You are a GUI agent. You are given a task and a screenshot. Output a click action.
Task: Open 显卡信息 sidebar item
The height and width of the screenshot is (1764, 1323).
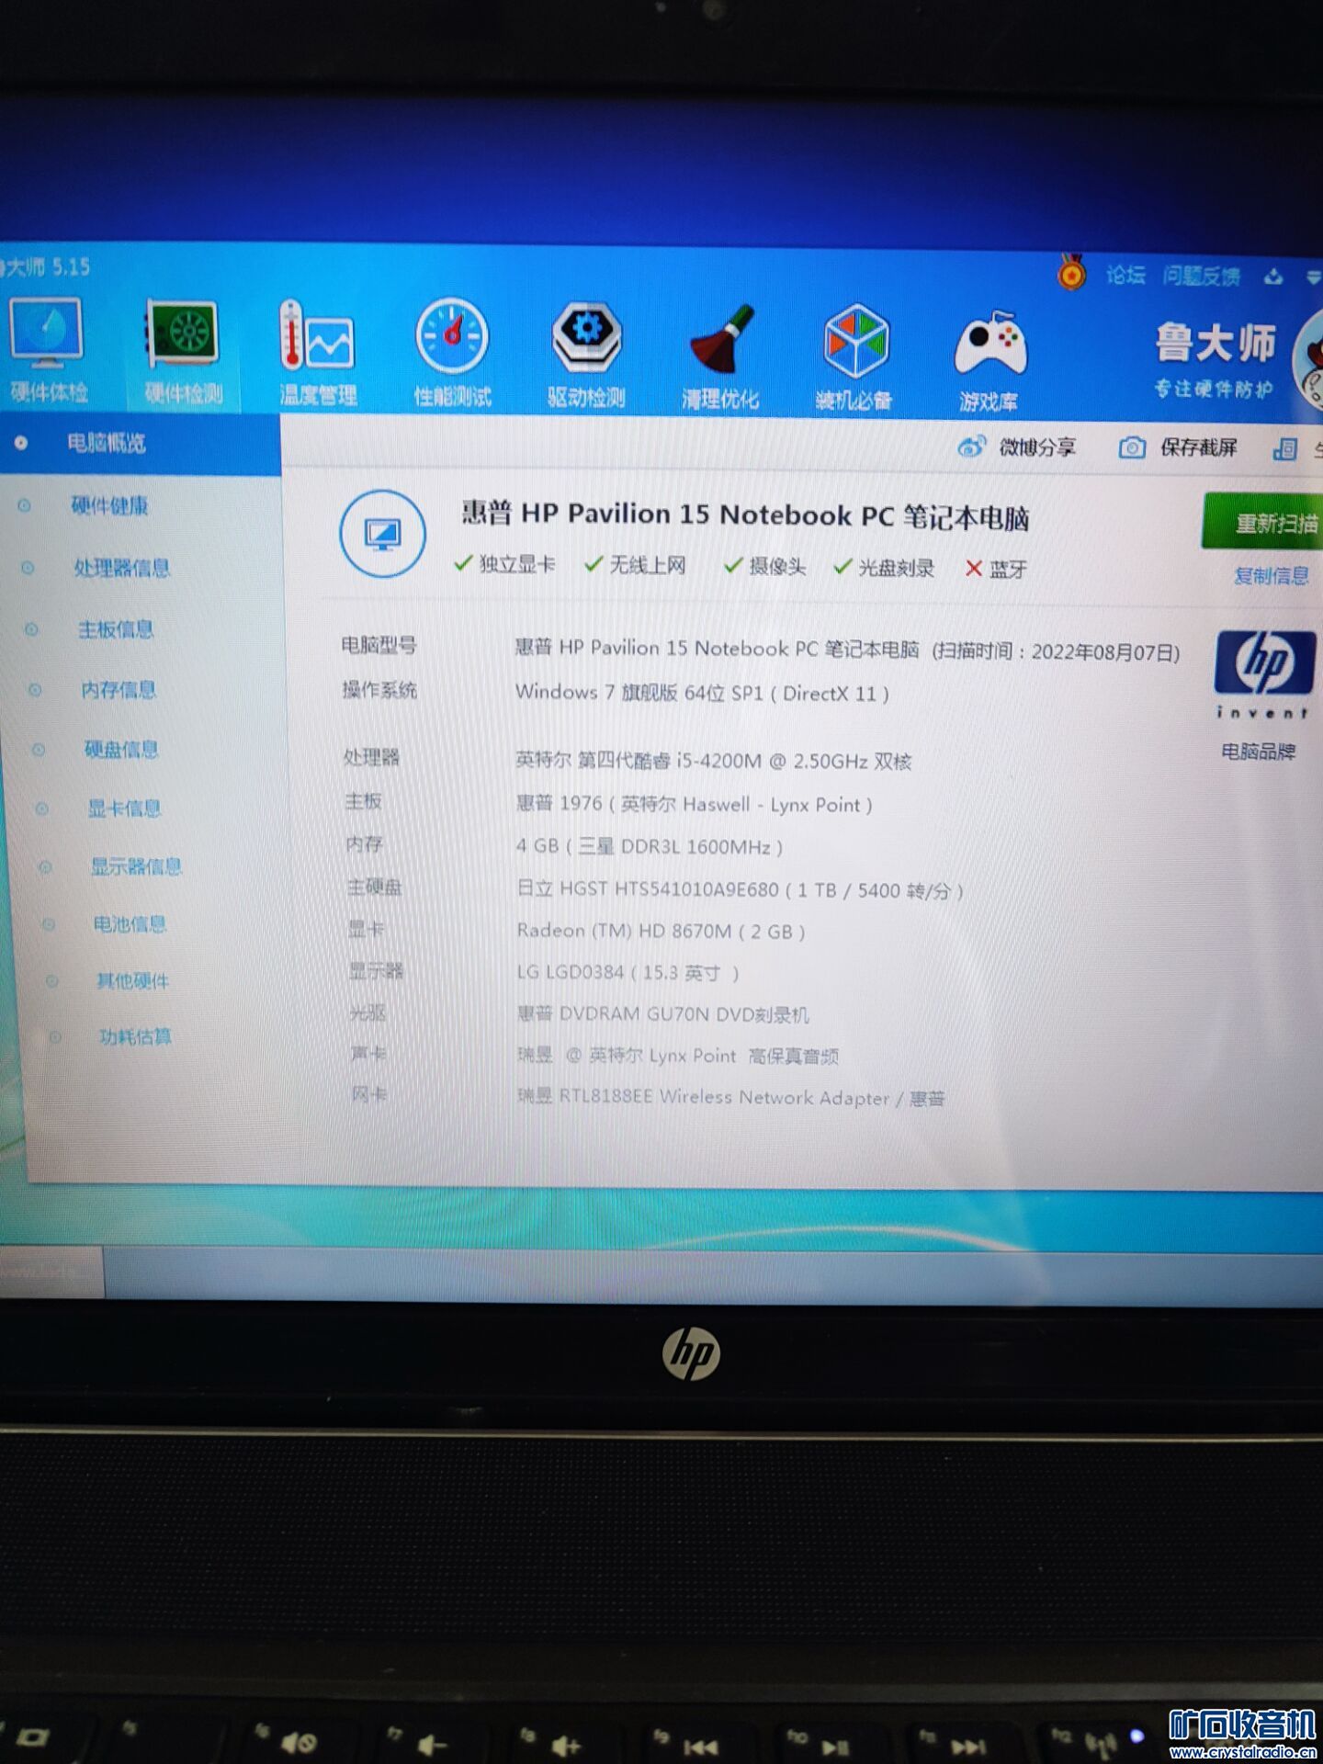coord(123,808)
